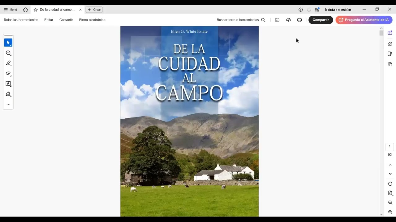Image resolution: width=396 pixels, height=222 pixels.
Task: Open the Editar menu
Action: [49, 20]
